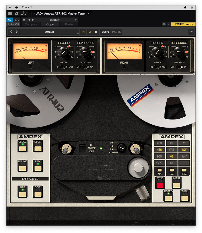
Task: Select 250 tape formula
Action: (x=159, y=143)
